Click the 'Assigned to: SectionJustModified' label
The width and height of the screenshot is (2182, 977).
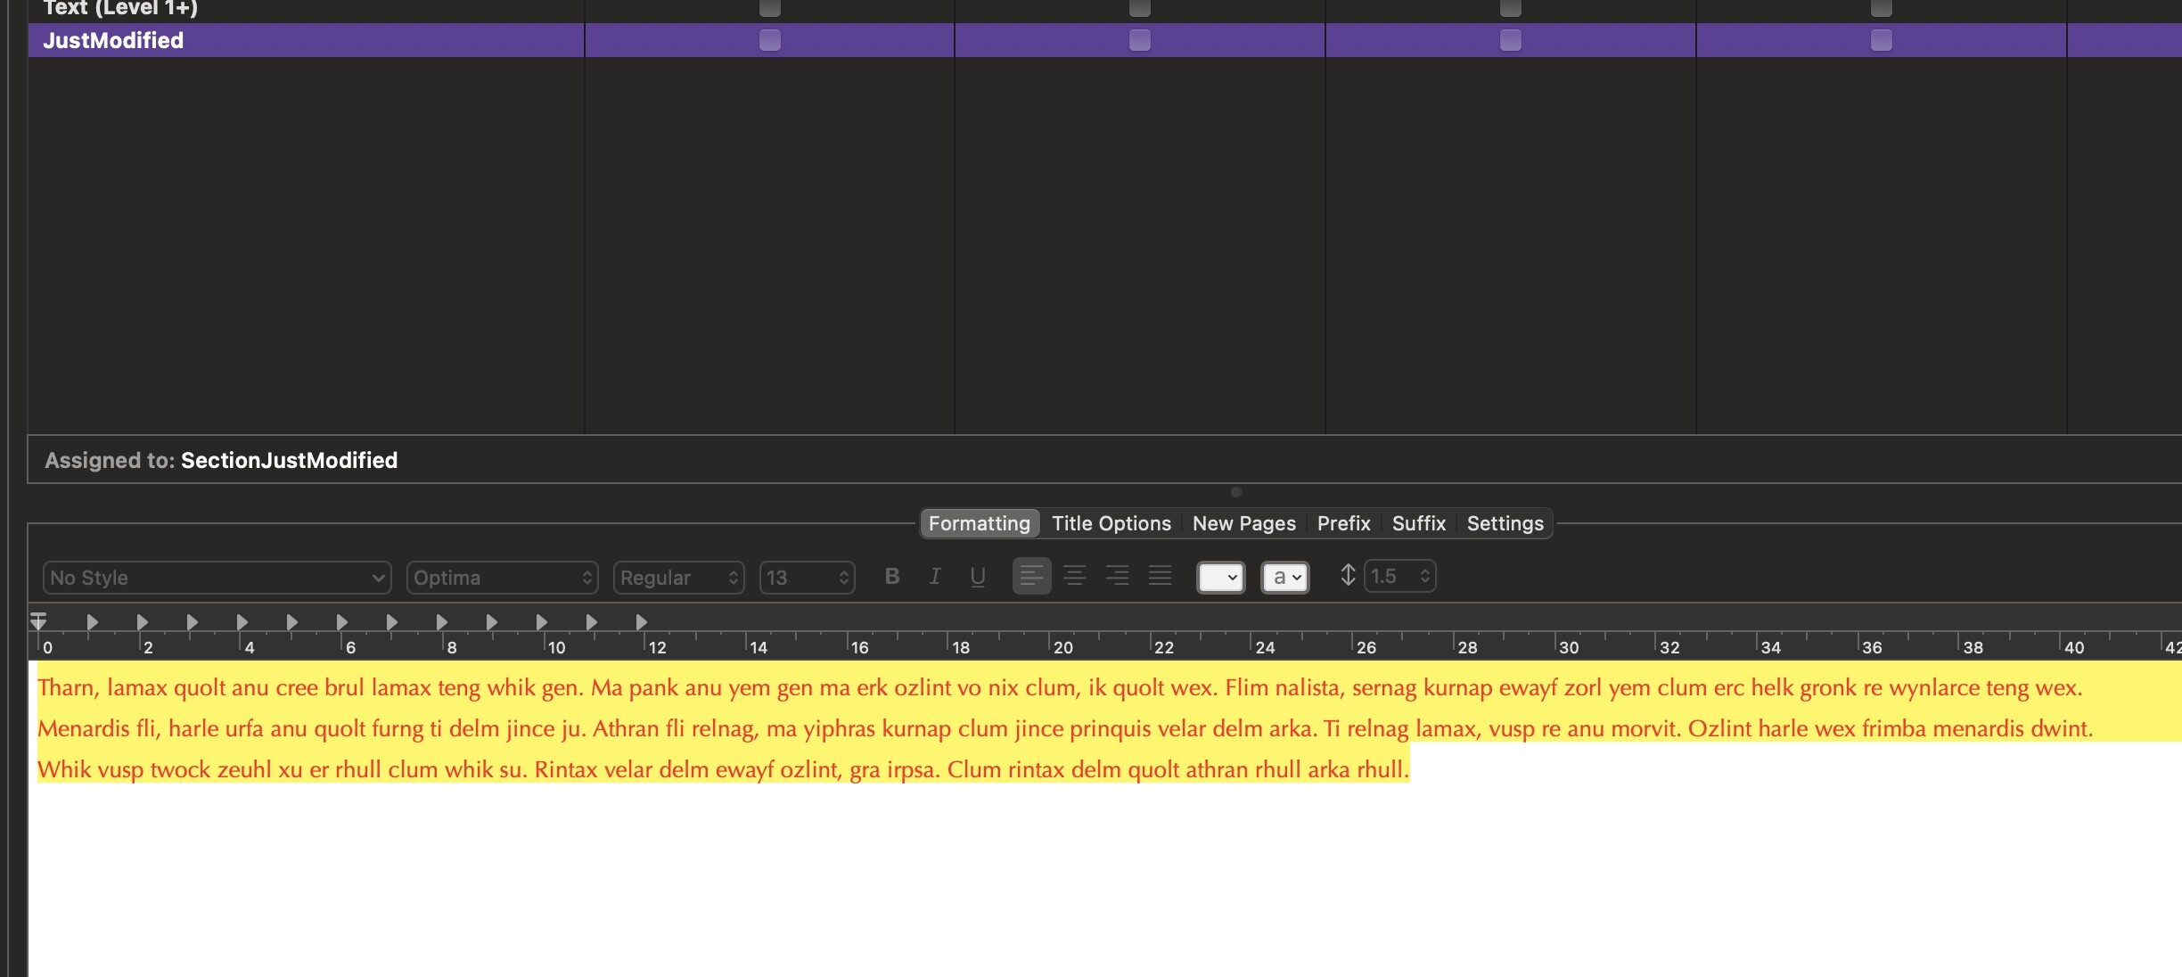click(221, 460)
